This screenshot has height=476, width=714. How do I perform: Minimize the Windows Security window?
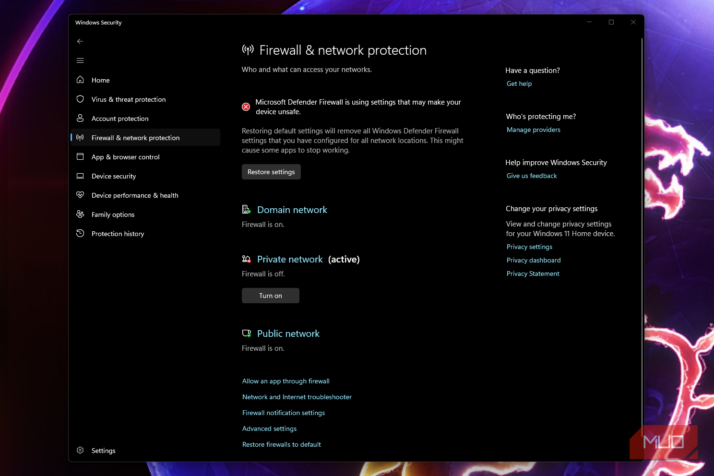pos(589,22)
